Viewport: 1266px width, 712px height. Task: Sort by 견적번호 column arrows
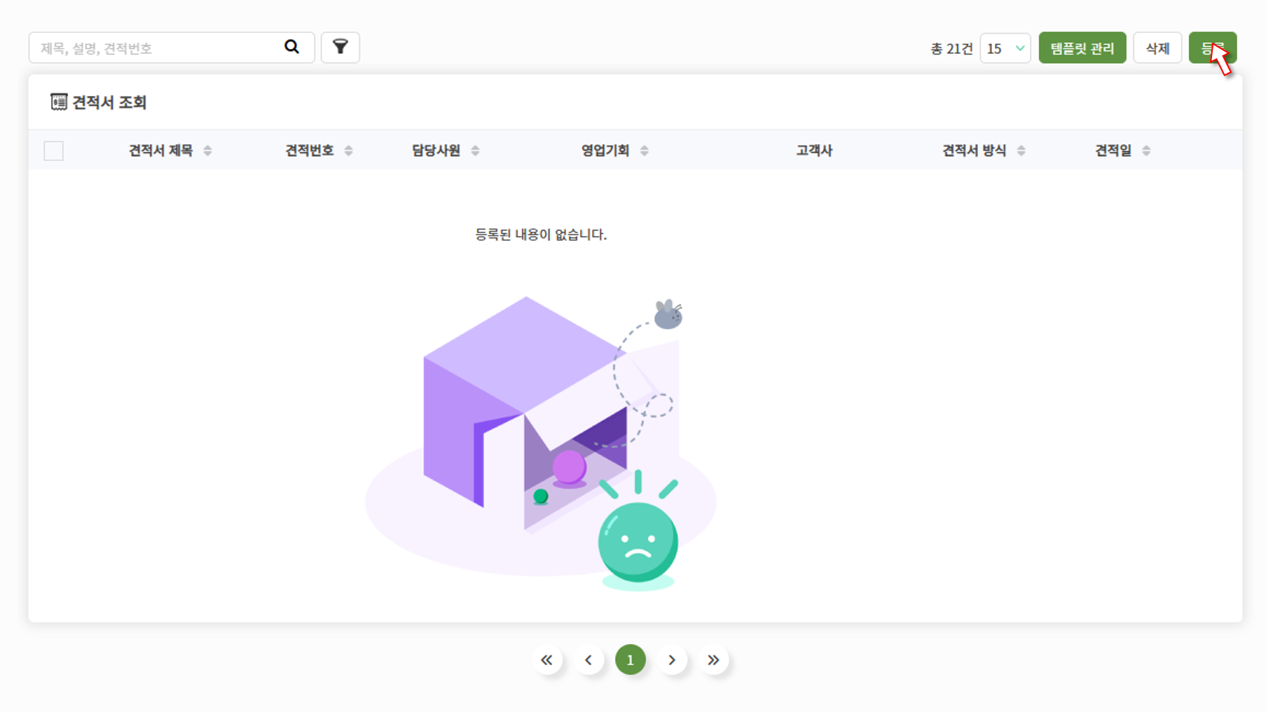pyautogui.click(x=348, y=151)
